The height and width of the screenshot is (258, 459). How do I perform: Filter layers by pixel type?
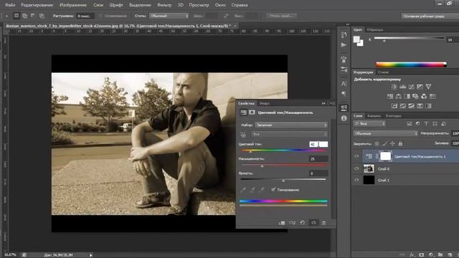tap(410, 124)
